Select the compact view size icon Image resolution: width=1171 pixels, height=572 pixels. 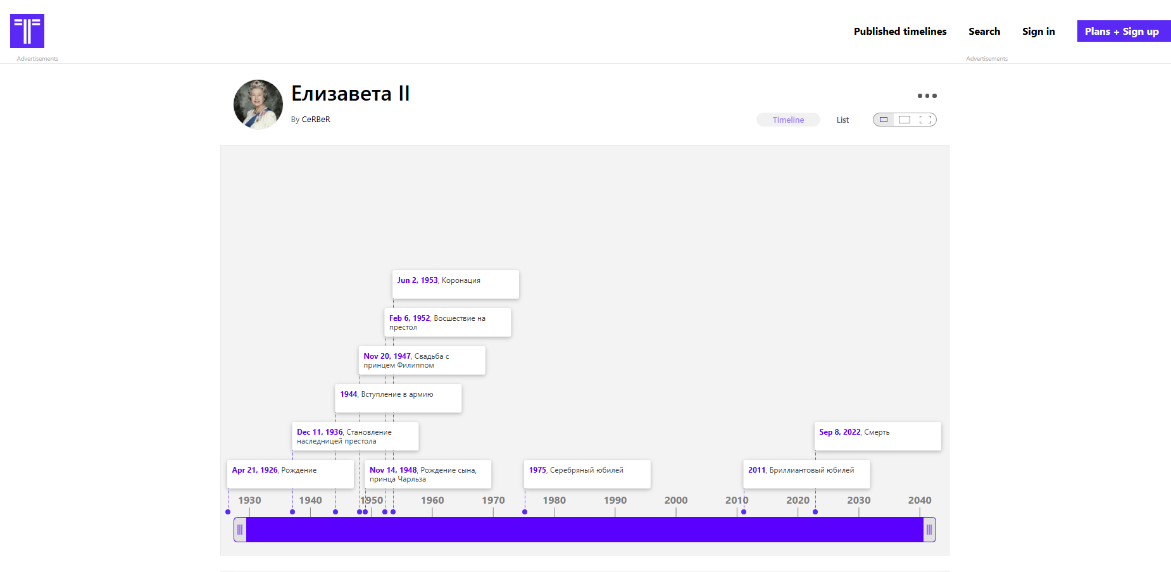(884, 120)
